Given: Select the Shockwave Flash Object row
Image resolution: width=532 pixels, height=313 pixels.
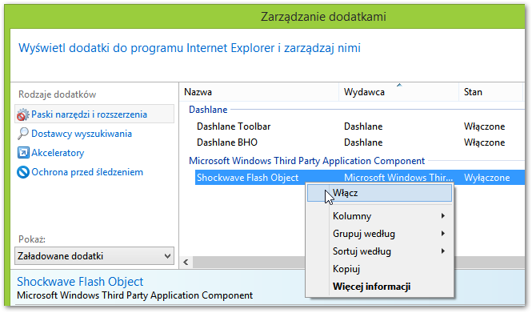Looking at the screenshot, I should pyautogui.click(x=360, y=178).
